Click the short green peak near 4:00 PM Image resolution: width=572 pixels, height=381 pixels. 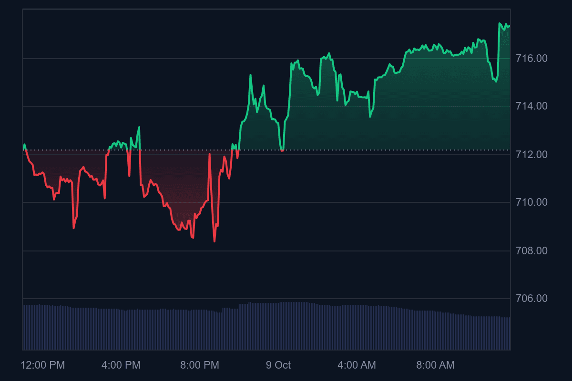[x=139, y=127]
